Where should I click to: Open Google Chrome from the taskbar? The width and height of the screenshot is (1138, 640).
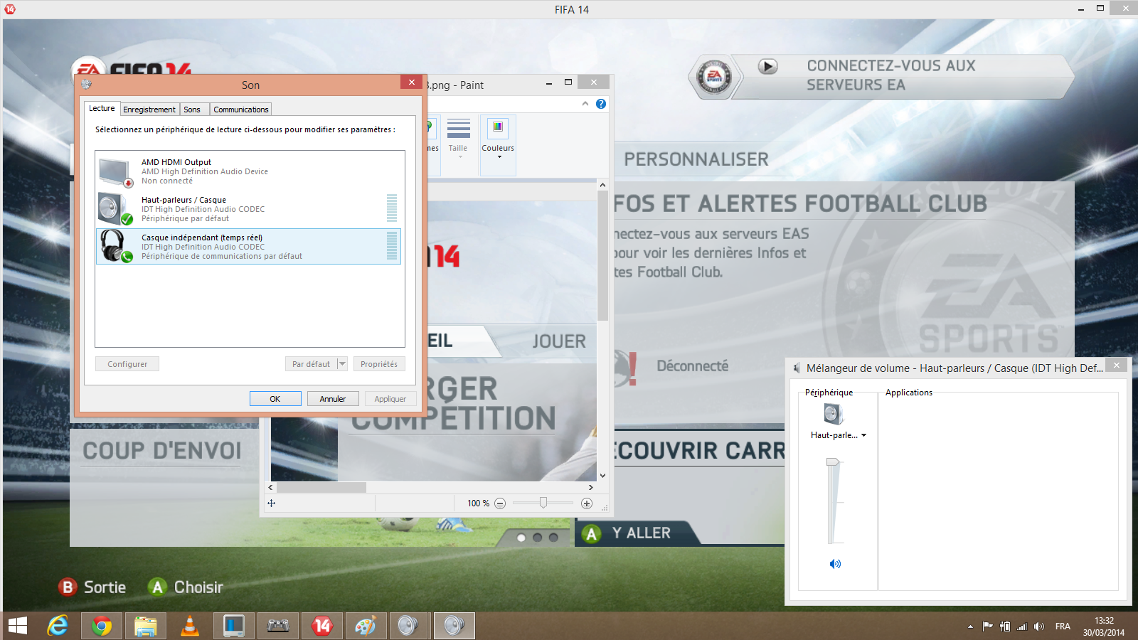(x=102, y=626)
